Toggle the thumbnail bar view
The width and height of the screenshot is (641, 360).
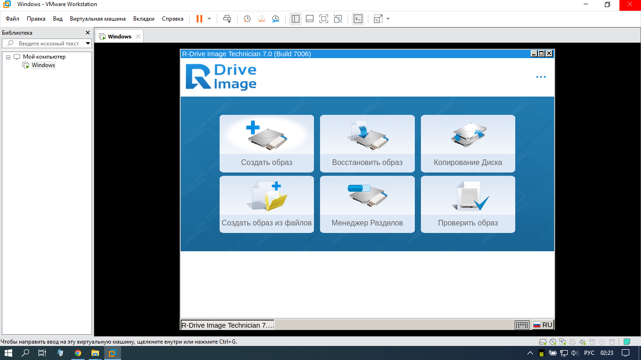pos(309,19)
